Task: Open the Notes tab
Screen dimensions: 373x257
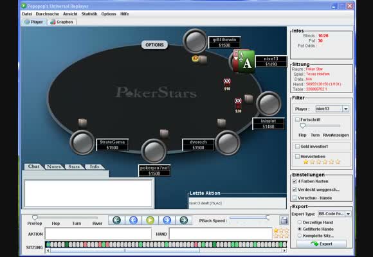Action: (x=54, y=167)
